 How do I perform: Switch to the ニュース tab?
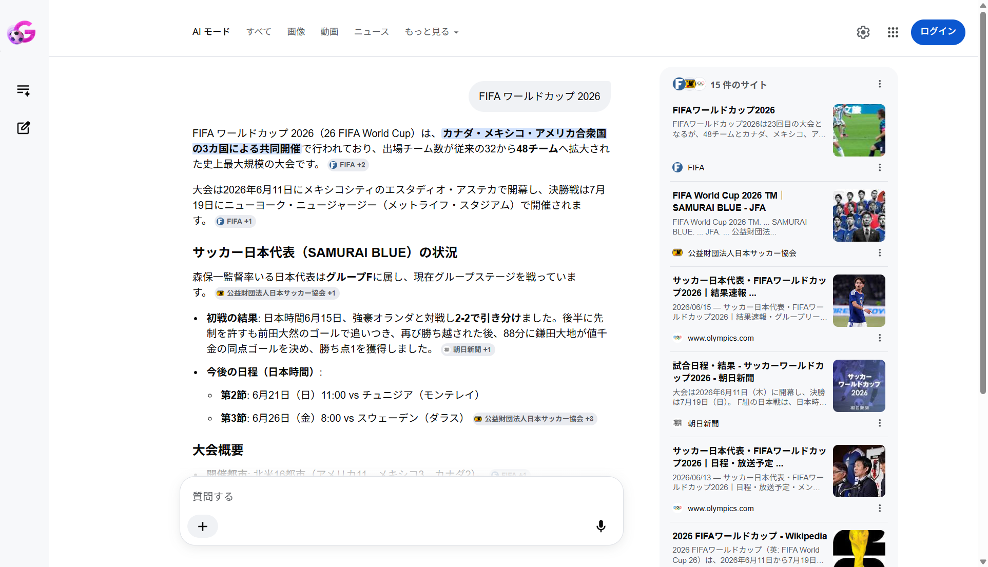pos(372,32)
